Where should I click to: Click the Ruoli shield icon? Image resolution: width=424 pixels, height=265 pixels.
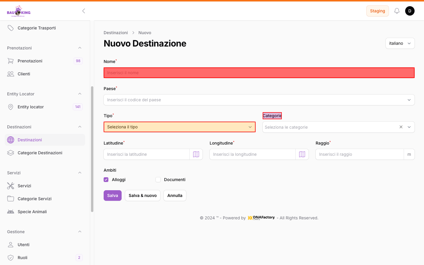(x=11, y=257)
